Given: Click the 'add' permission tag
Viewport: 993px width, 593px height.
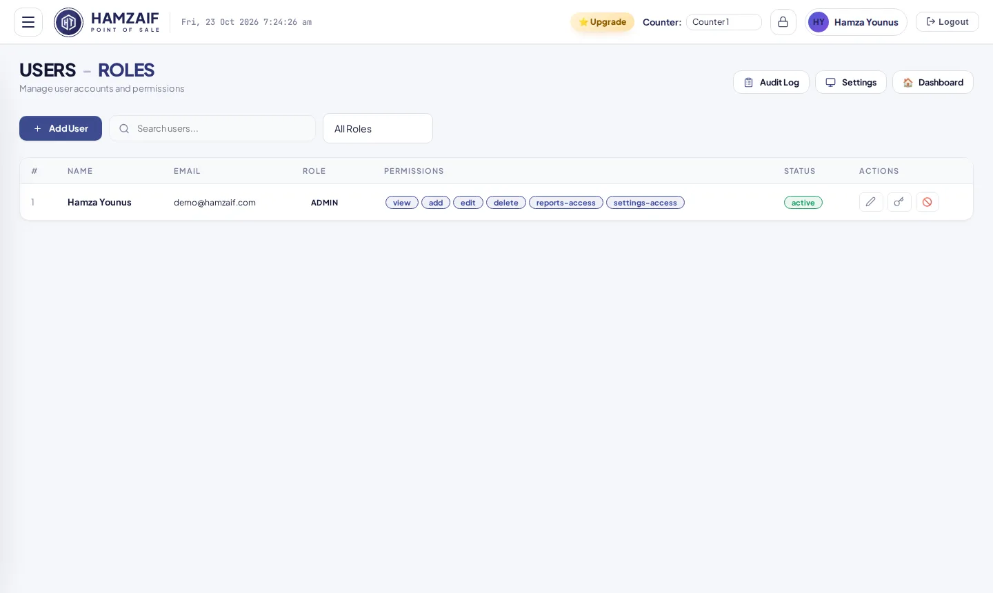Looking at the screenshot, I should coord(436,203).
